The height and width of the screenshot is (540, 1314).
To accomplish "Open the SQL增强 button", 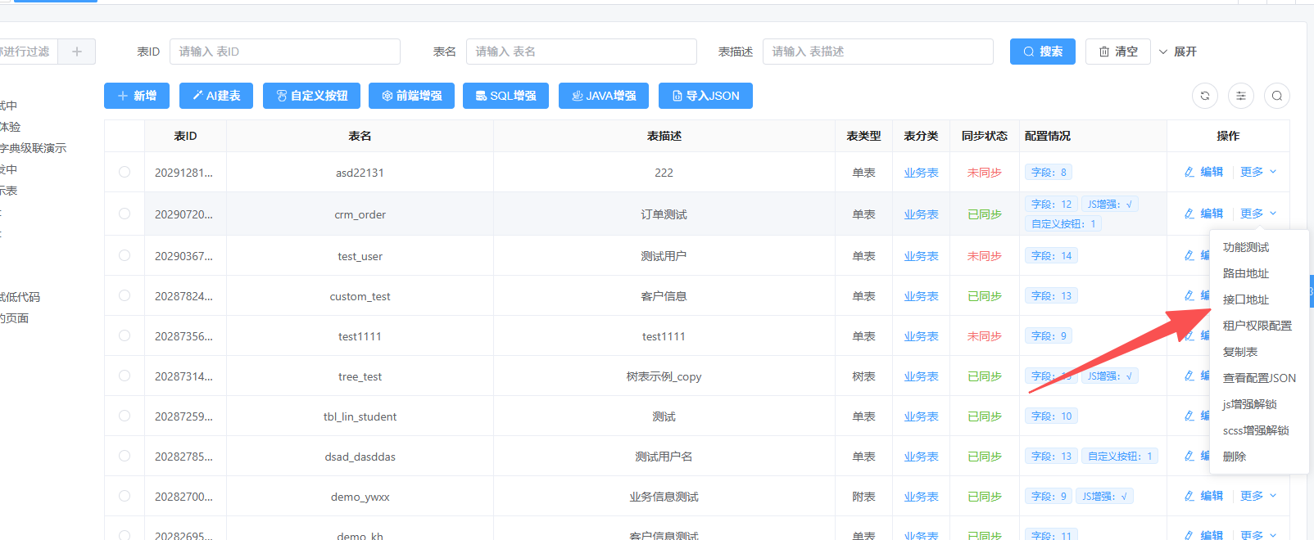I will pyautogui.click(x=505, y=96).
